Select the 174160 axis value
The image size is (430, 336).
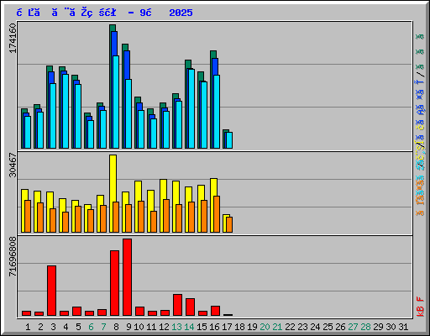click(x=13, y=38)
